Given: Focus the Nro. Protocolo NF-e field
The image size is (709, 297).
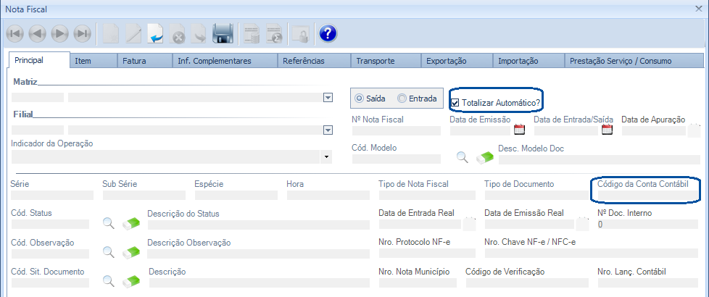Looking at the screenshot, I should click(427, 253).
